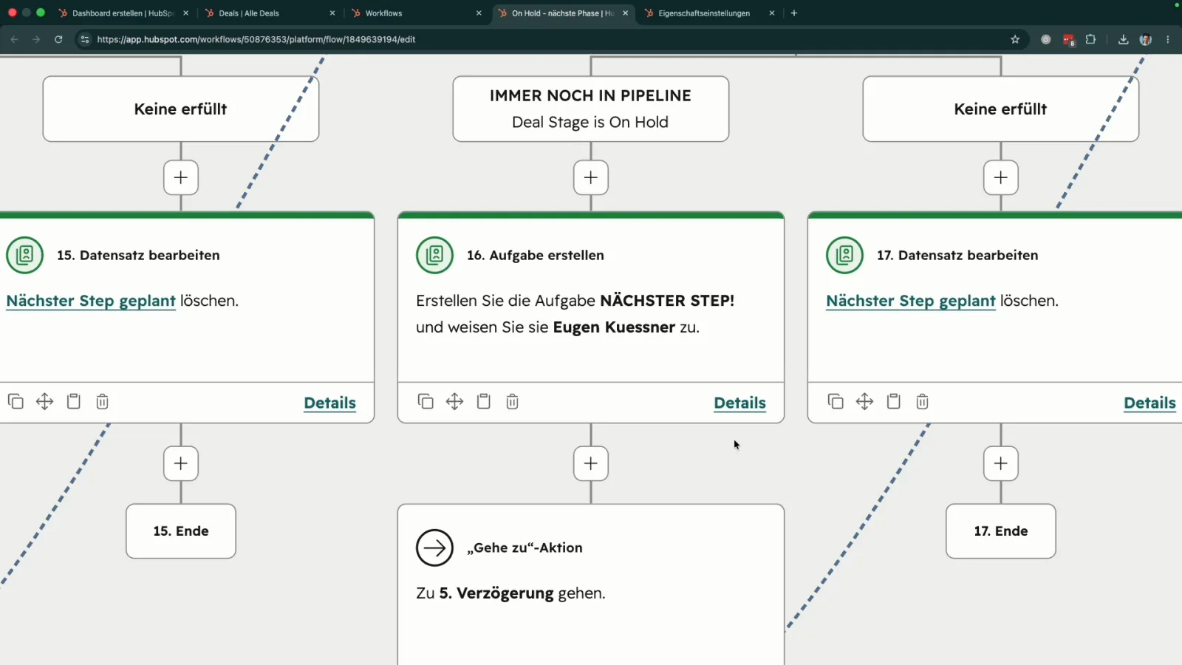The width and height of the screenshot is (1182, 665).
Task: Click clipboard icon on action 15 card
Action: tap(73, 401)
